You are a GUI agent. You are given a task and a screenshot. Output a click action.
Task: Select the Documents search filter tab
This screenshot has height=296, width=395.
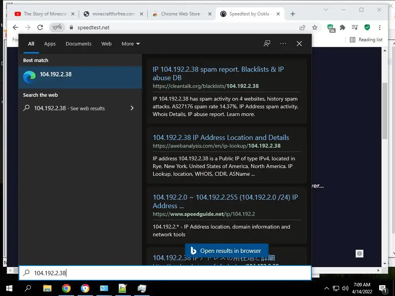point(79,44)
